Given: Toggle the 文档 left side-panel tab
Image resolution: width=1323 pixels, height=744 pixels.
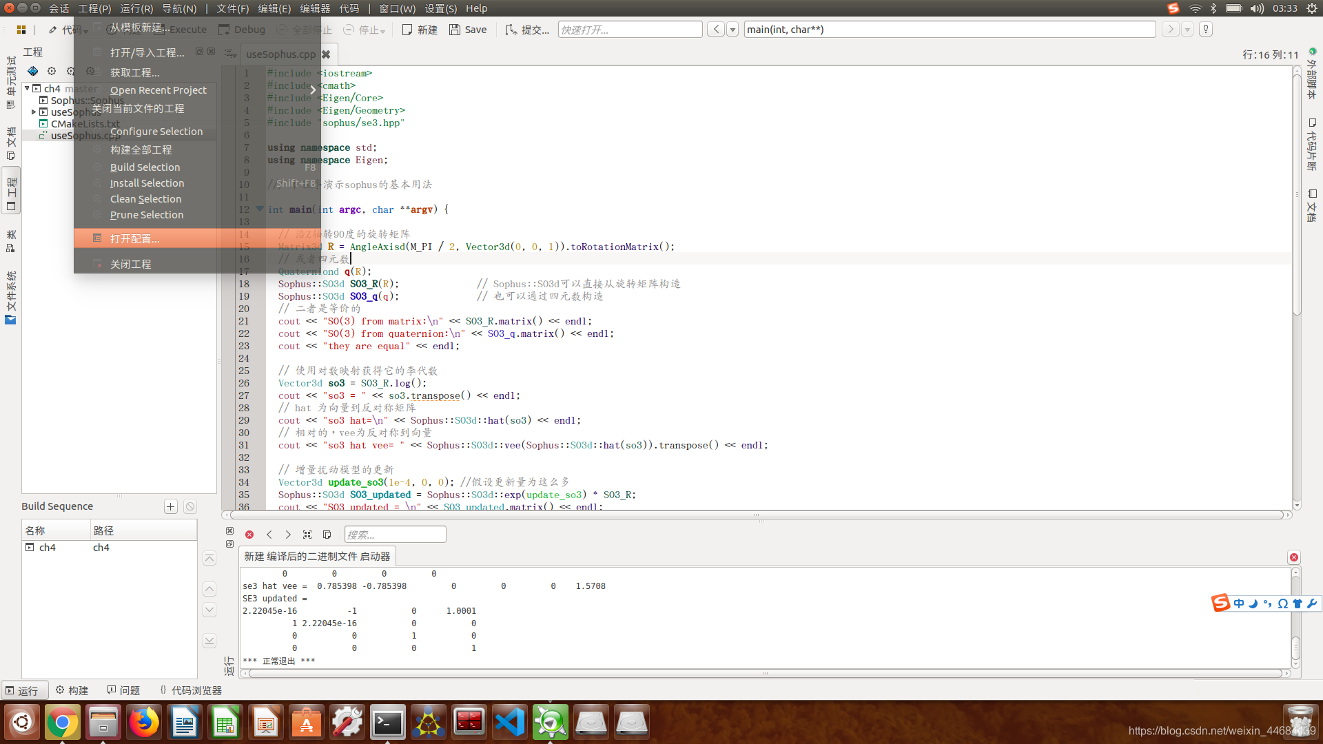Looking at the screenshot, I should (10, 142).
